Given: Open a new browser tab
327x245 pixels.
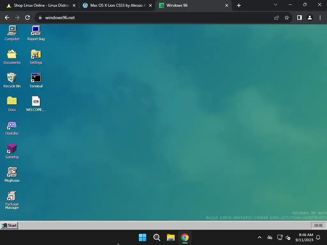Looking at the screenshot, I should (239, 5).
